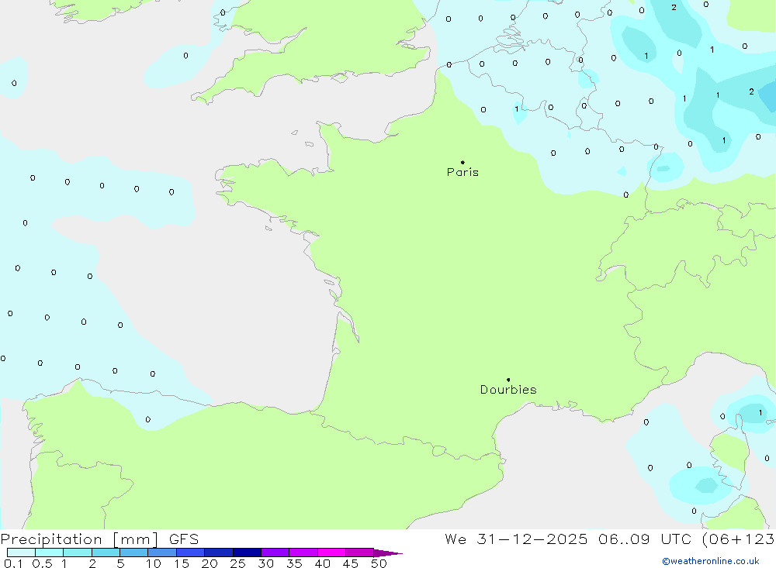
Task: Pick the 40–45 mm magenta legend swatch
Action: pos(331,553)
